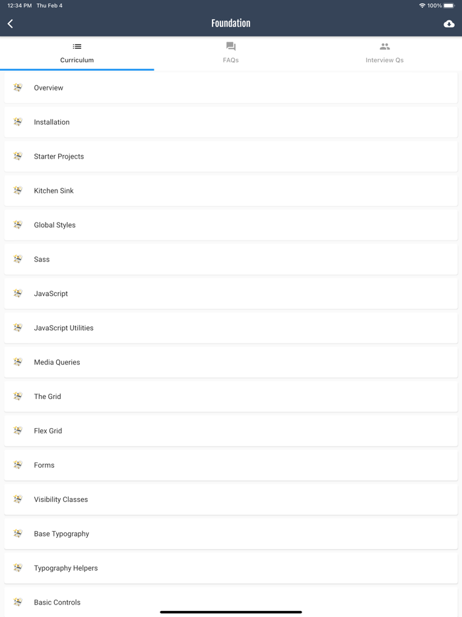Image resolution: width=462 pixels, height=617 pixels.
Task: Click the lesson icon beside Kitchen Sink
Action: [x=18, y=190]
